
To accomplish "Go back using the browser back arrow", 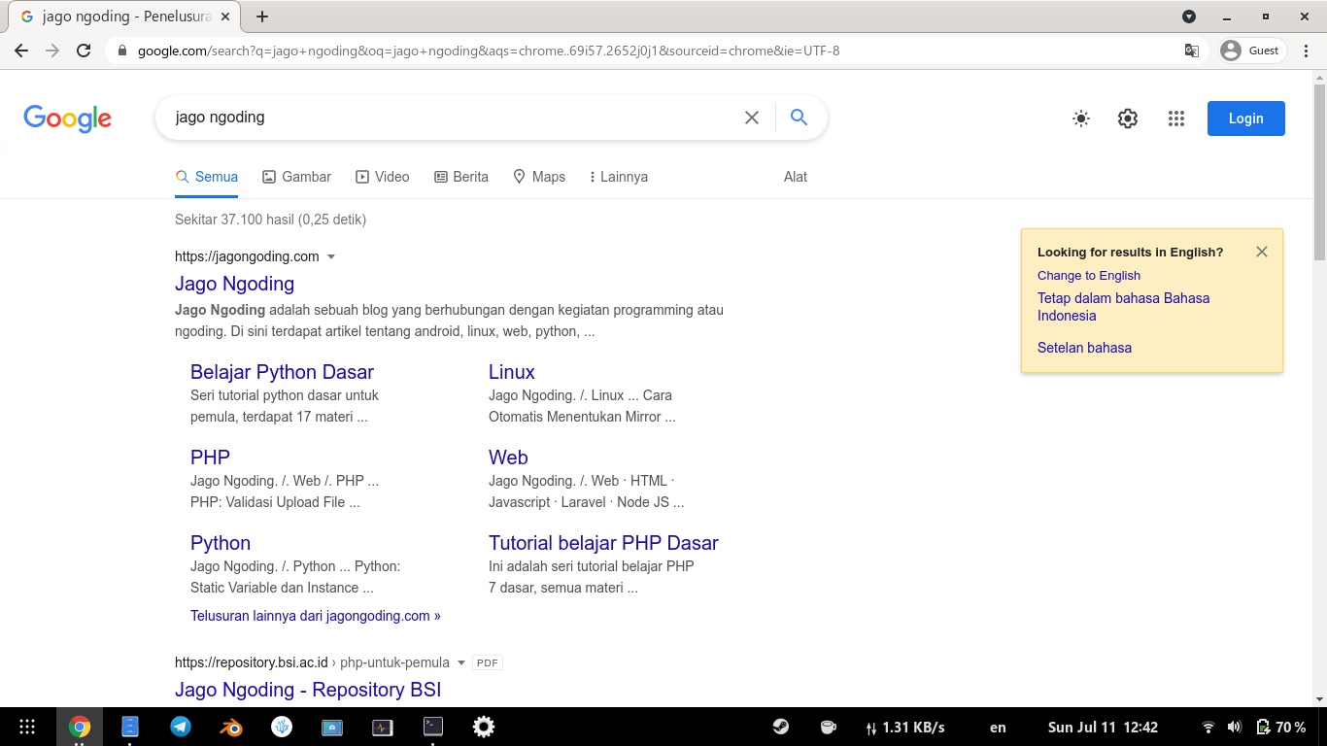I will point(21,51).
